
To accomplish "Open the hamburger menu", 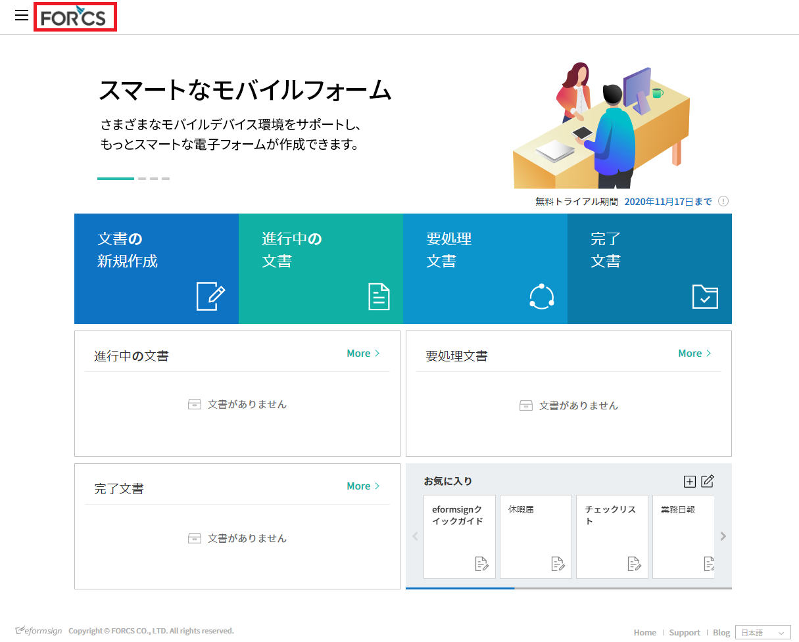I will pyautogui.click(x=21, y=15).
